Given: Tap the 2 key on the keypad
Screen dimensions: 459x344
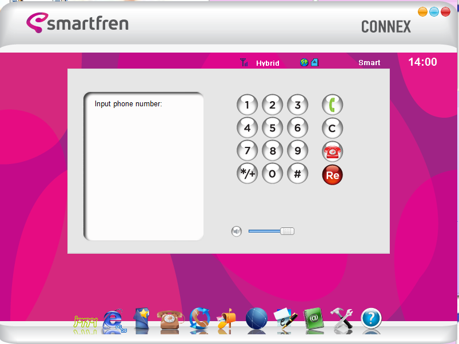Looking at the screenshot, I should pos(272,105).
